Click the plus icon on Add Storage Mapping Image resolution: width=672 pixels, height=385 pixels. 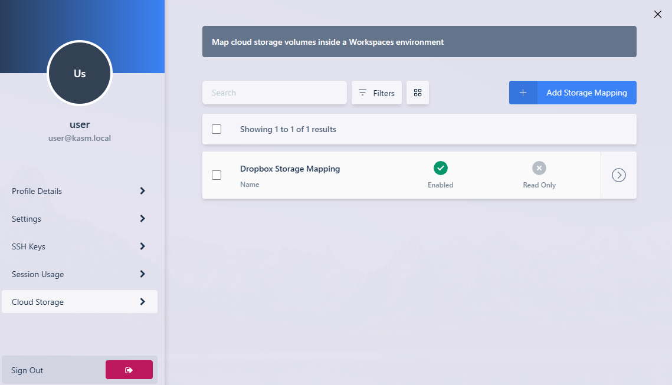[x=523, y=93]
